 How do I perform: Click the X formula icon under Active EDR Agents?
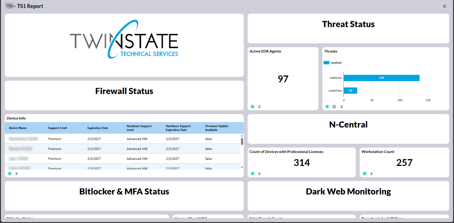[x=259, y=107]
